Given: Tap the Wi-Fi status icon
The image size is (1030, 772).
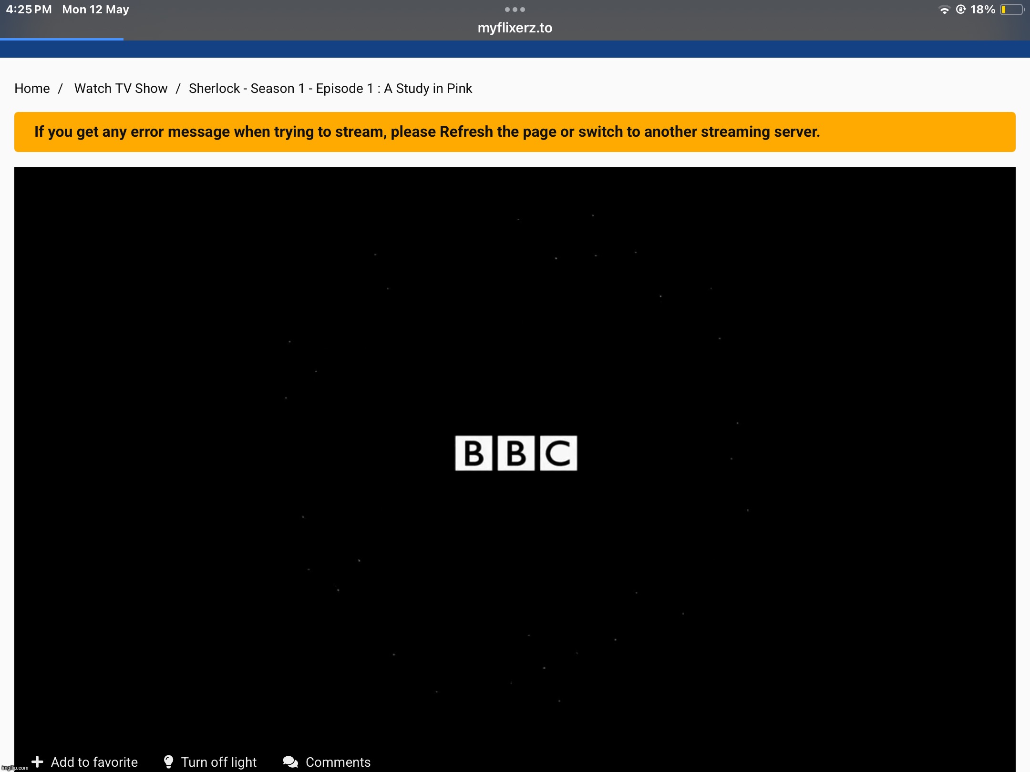Looking at the screenshot, I should coord(944,10).
